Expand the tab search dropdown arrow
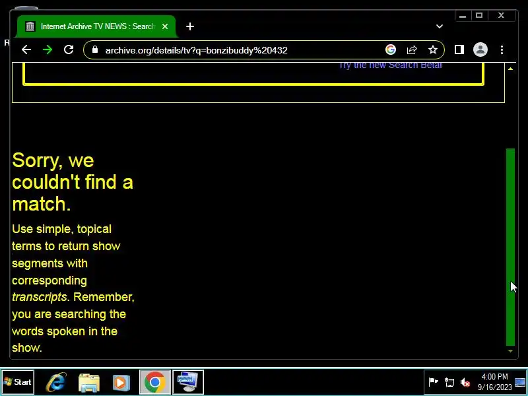Screen dimensions: 528x396 click(x=440, y=26)
